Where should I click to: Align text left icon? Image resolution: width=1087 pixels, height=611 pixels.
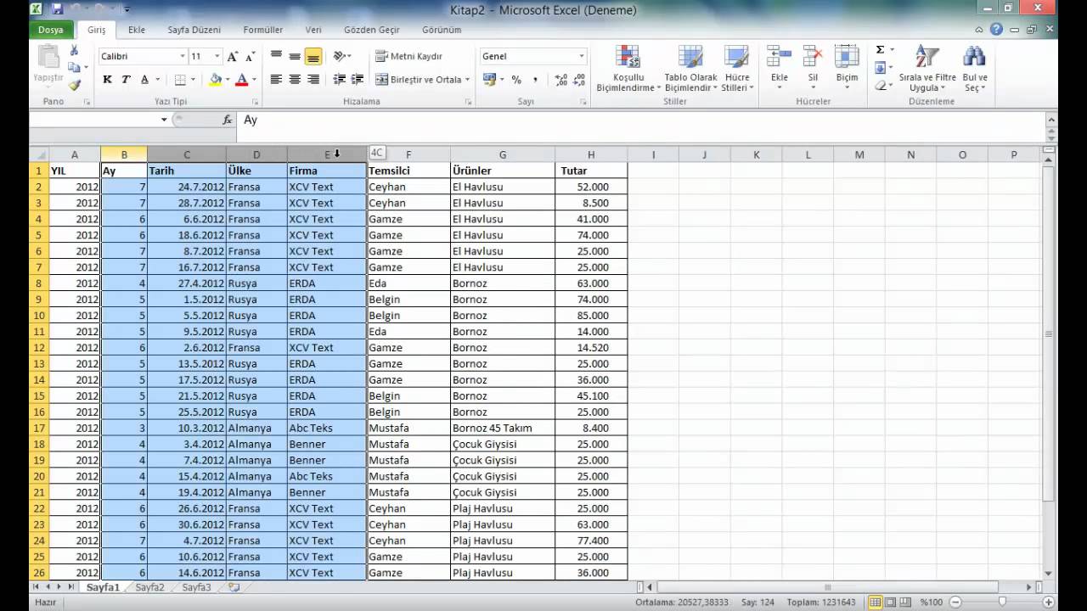[x=276, y=80]
